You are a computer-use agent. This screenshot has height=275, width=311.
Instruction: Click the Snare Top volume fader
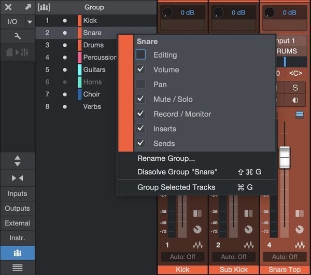click(x=284, y=157)
